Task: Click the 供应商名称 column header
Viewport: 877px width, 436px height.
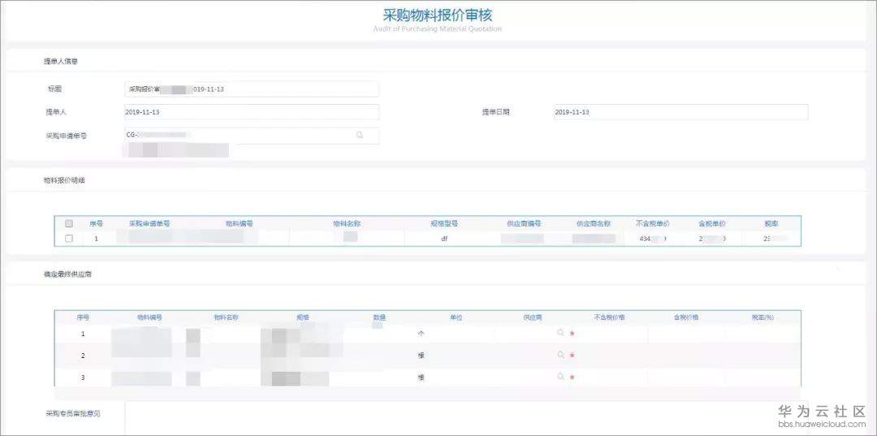Action: pos(593,223)
